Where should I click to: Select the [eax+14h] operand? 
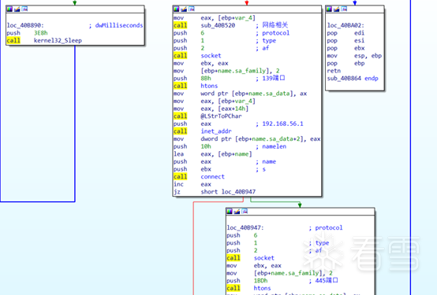tap(233, 109)
